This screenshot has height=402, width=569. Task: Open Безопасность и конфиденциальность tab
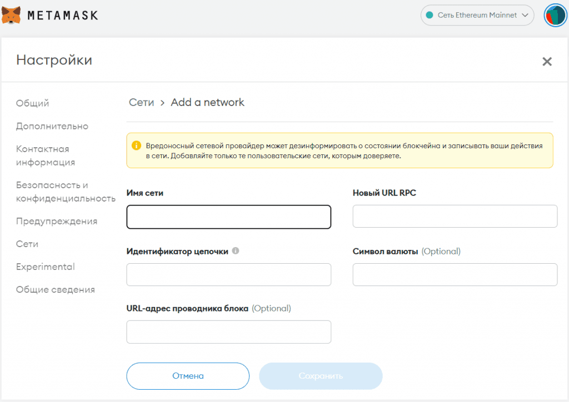[66, 192]
